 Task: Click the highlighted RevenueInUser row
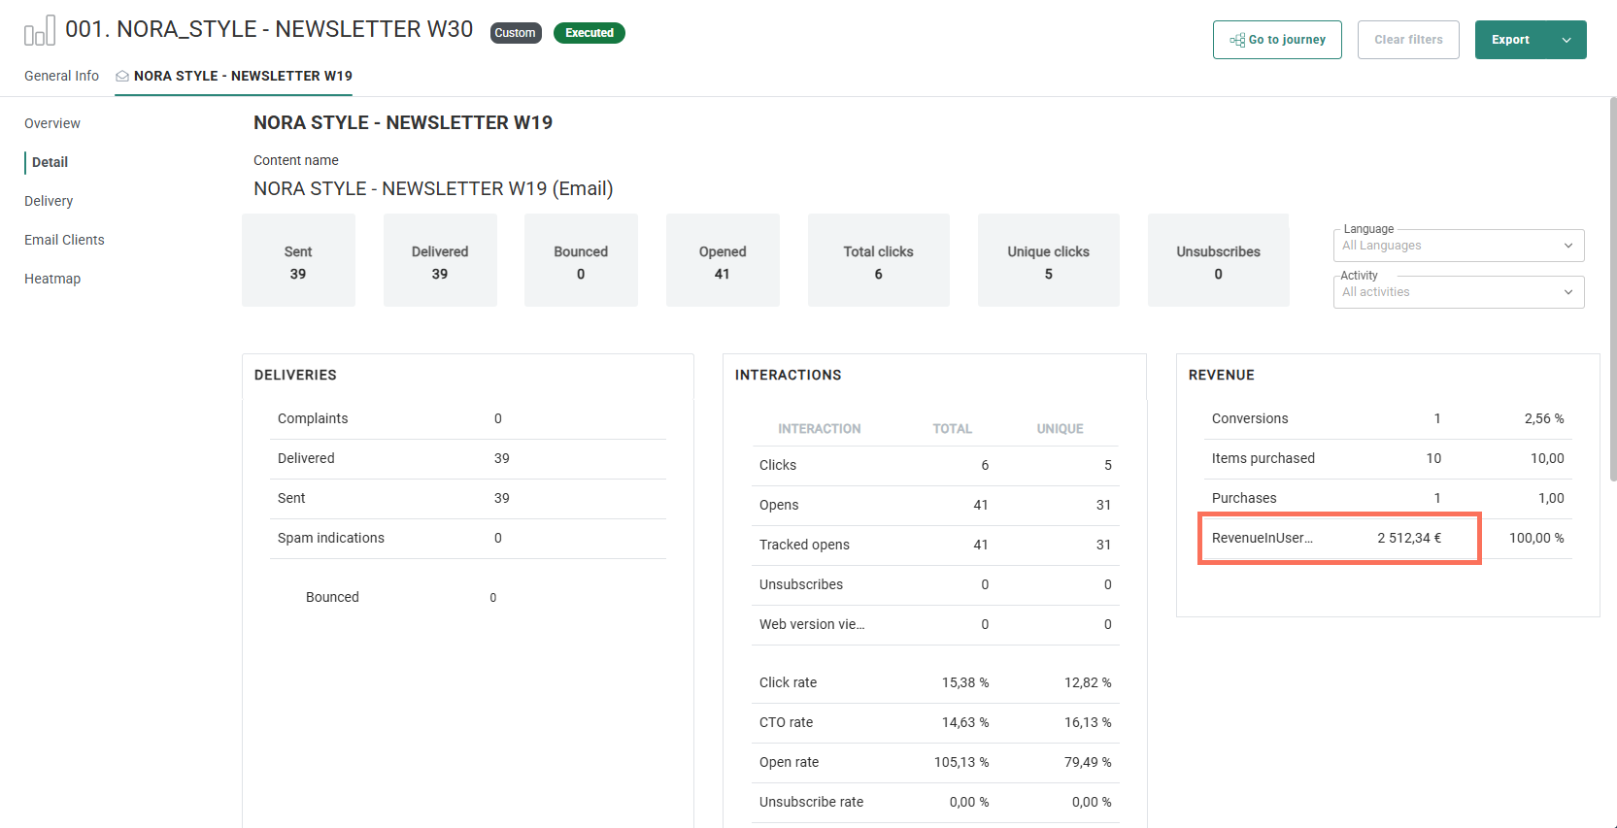[x=1338, y=538]
